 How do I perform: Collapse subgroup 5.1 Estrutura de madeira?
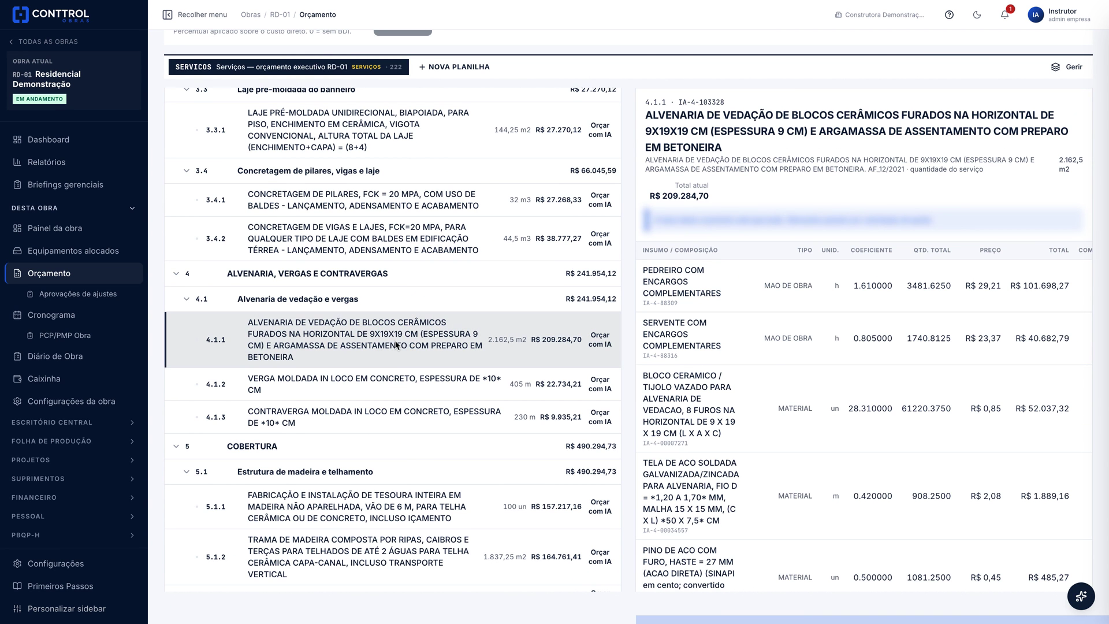[187, 472]
